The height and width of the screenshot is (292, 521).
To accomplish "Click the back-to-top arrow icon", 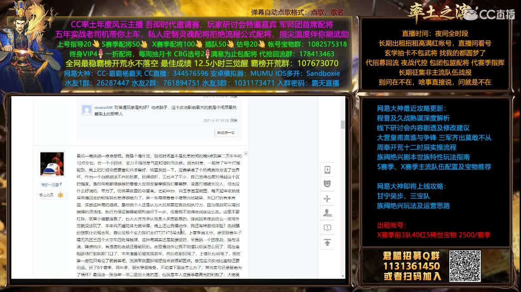I will (x=327, y=242).
